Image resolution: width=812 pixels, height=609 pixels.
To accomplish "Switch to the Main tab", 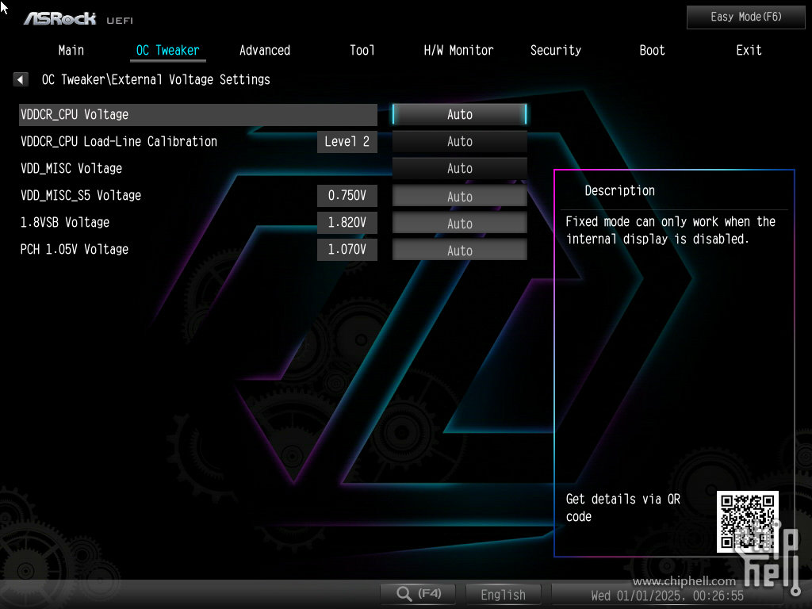I will [71, 50].
